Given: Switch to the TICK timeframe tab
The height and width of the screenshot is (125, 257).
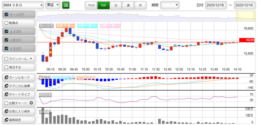Looking at the screenshot, I should [x=91, y=5].
